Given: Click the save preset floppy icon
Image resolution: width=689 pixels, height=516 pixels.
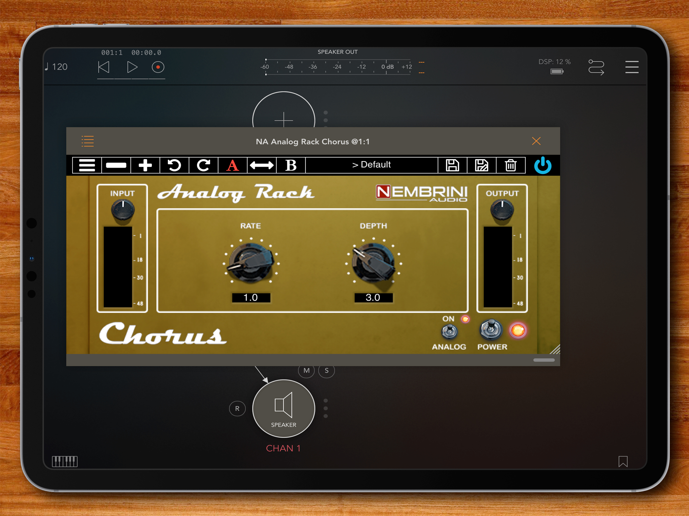Looking at the screenshot, I should [452, 165].
